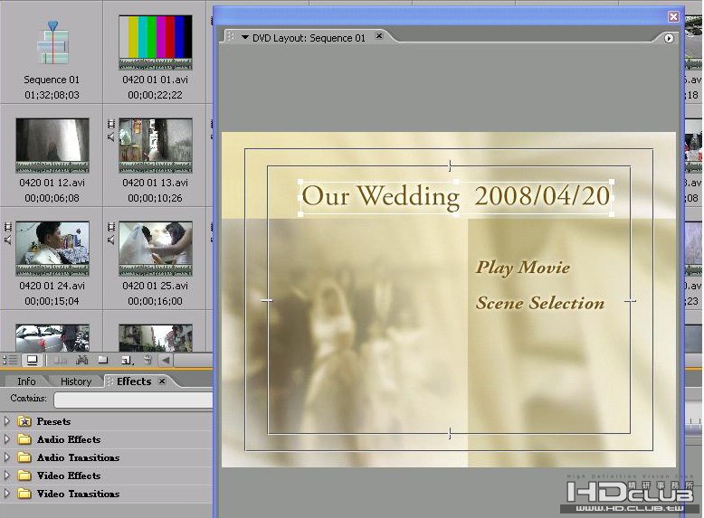This screenshot has width=704, height=518.
Task: Click the Audio Transitions label
Action: [x=78, y=457]
